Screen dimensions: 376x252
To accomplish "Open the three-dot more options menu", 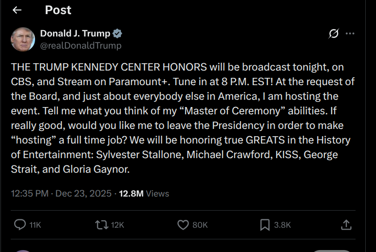I will pos(350,34).
